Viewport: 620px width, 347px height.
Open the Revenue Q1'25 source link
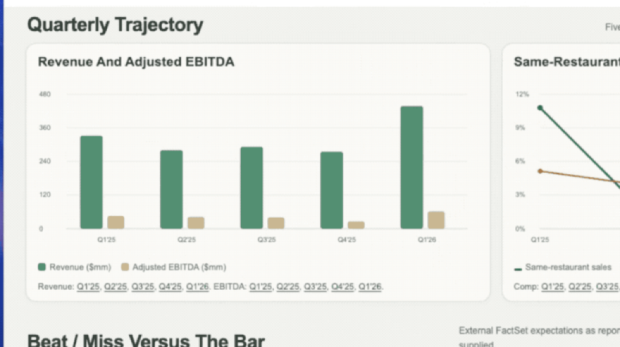pyautogui.click(x=88, y=287)
